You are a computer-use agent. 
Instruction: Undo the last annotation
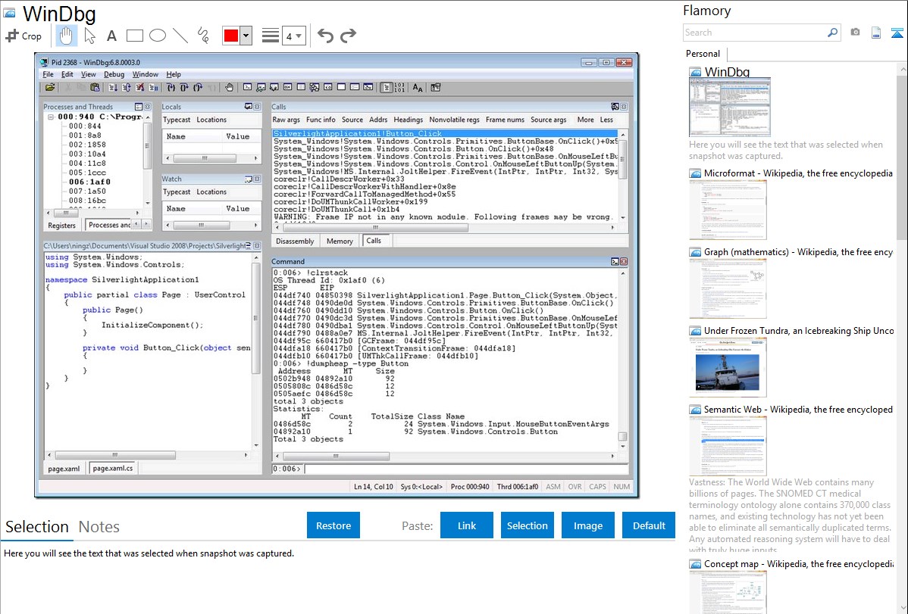click(325, 36)
